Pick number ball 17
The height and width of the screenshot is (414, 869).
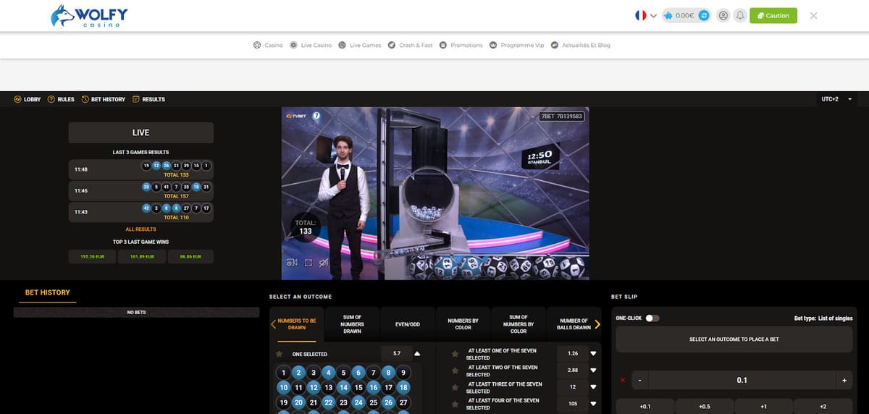[x=388, y=388]
